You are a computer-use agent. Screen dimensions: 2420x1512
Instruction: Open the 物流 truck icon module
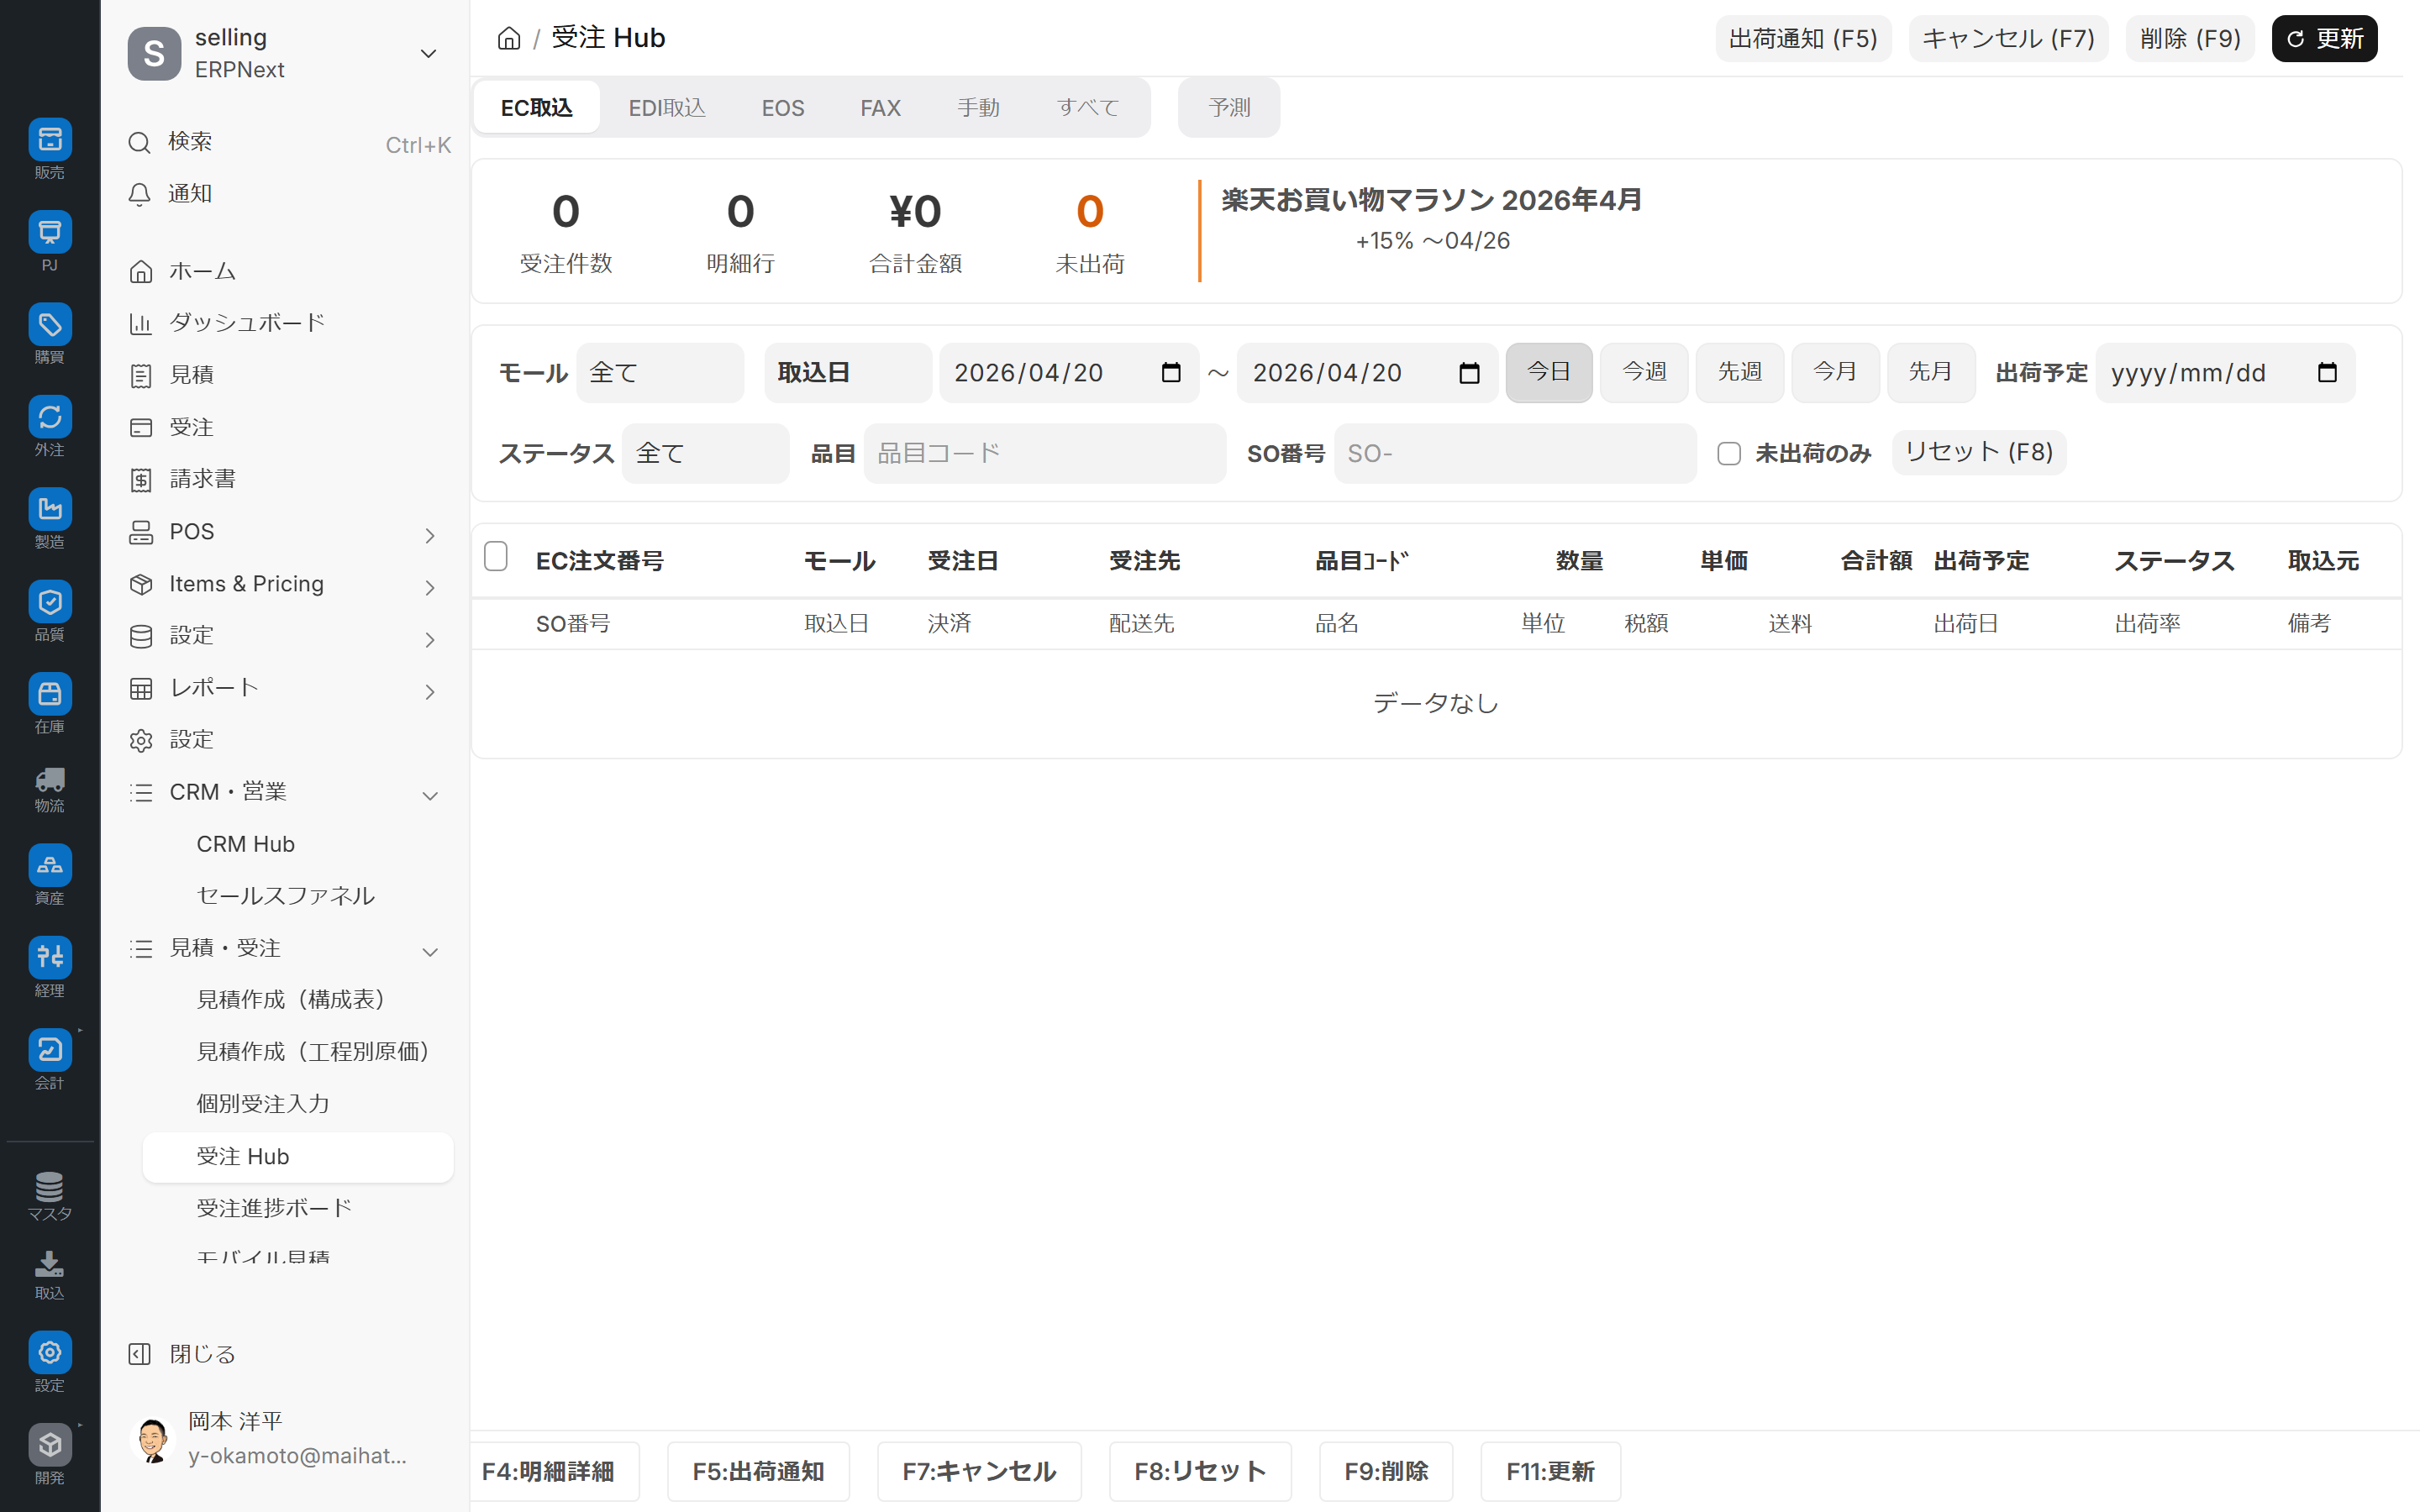(x=49, y=780)
